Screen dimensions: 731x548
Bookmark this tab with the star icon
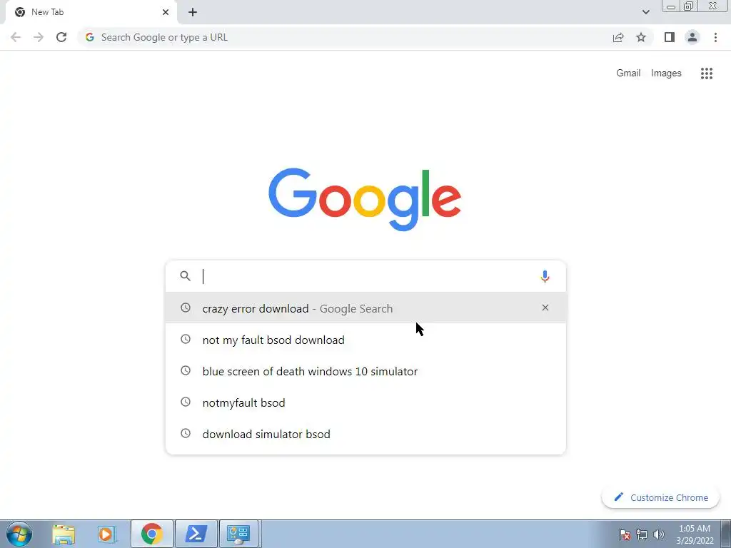pos(641,37)
